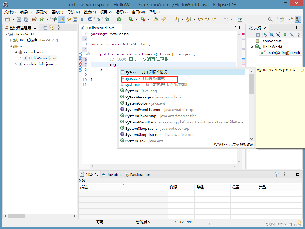The image size is (305, 229).
Task: Toggle Hide Static Members in outline
Action: click(278, 35)
